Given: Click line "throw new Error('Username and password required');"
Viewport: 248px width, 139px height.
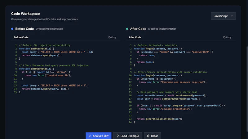Looking at the screenshot, I should coord(173,82).
